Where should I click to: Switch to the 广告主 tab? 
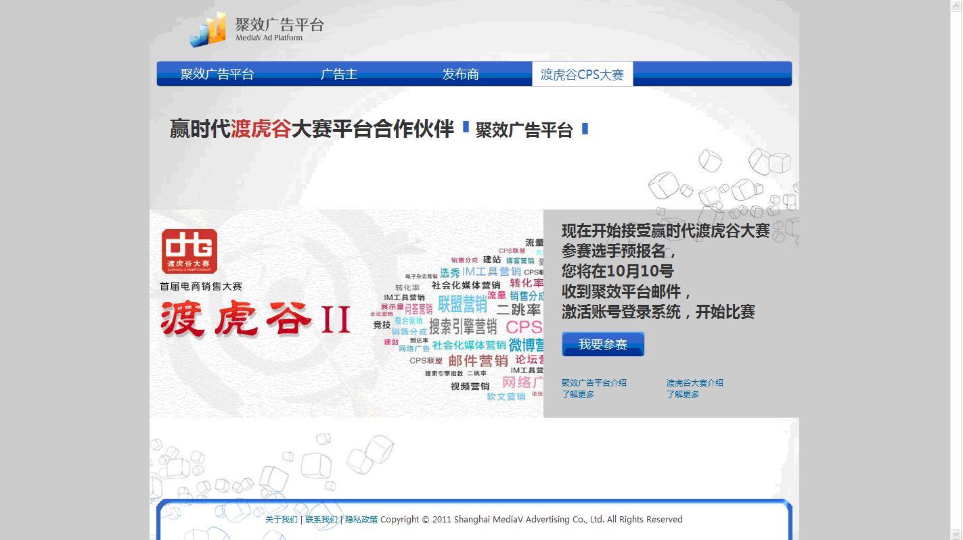[x=338, y=74]
